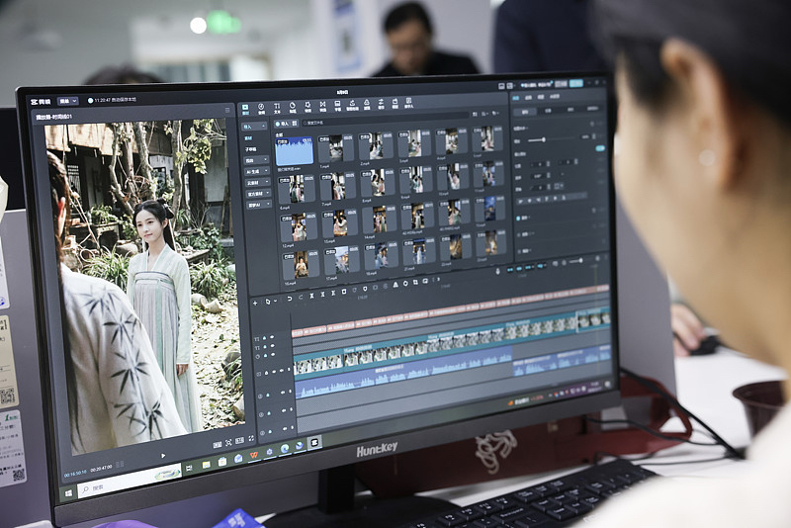Open File Explorer from the taskbar
Viewport: 791px width, 528px height.
(206, 465)
